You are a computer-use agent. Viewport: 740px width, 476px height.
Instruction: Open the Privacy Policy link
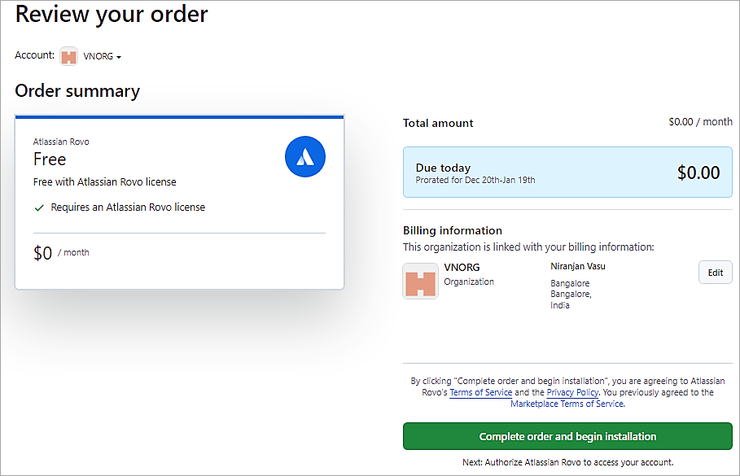[572, 392]
